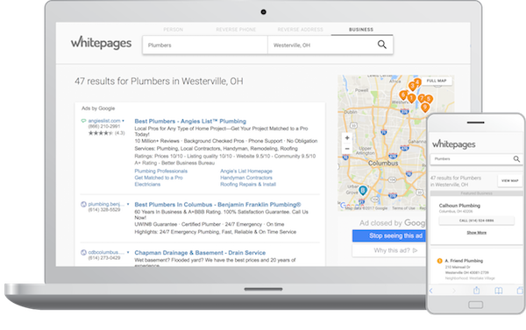Click the Stop seeing this ad button

coord(389,235)
